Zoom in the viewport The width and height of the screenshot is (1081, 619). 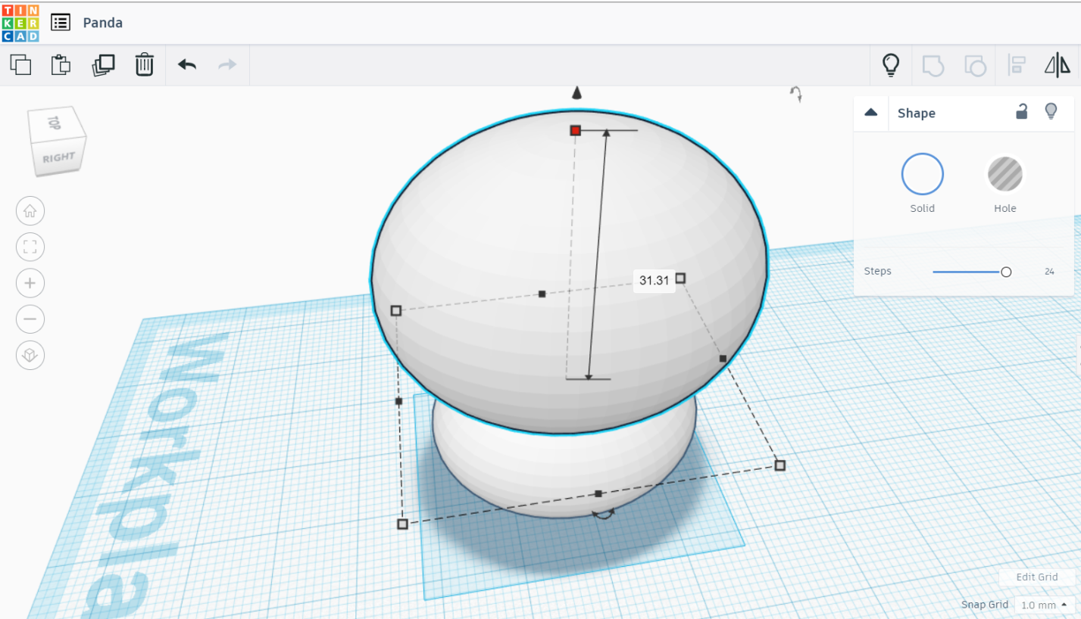(30, 283)
